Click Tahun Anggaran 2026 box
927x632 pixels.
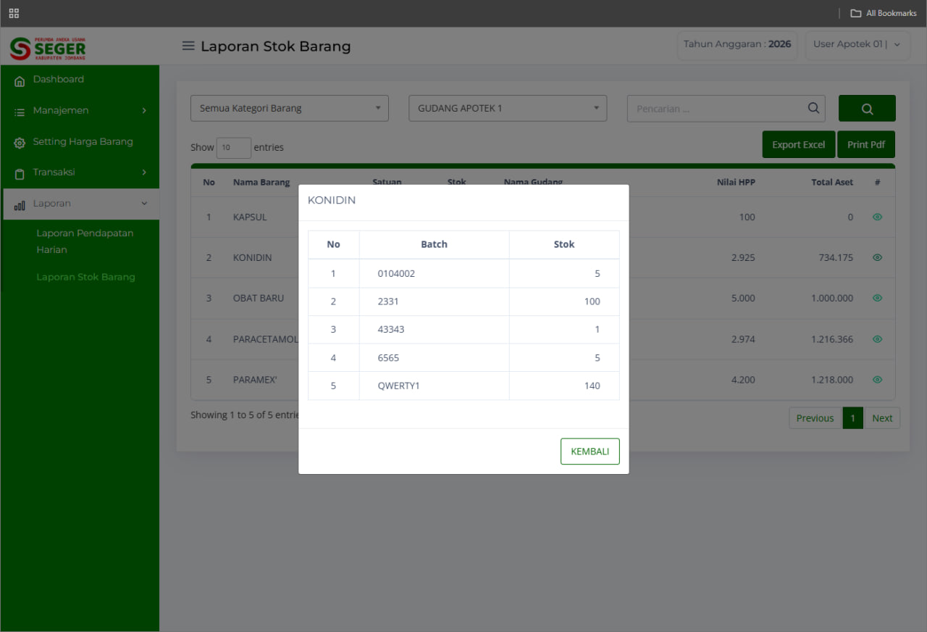point(737,44)
